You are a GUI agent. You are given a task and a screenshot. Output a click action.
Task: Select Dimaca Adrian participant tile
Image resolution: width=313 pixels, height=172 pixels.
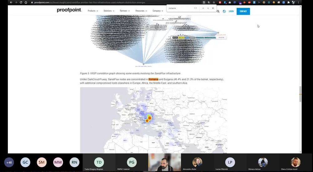click(x=263, y=162)
